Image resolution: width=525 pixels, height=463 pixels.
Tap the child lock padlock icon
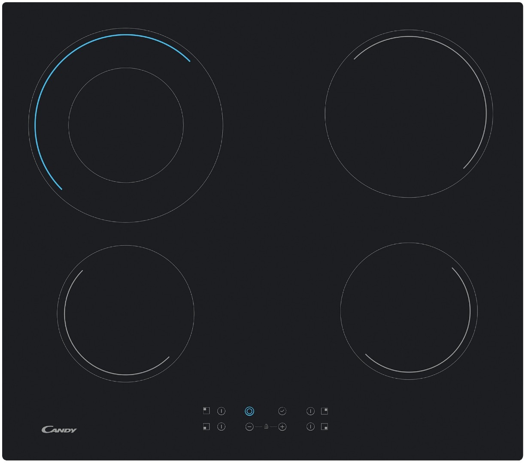[266, 427]
